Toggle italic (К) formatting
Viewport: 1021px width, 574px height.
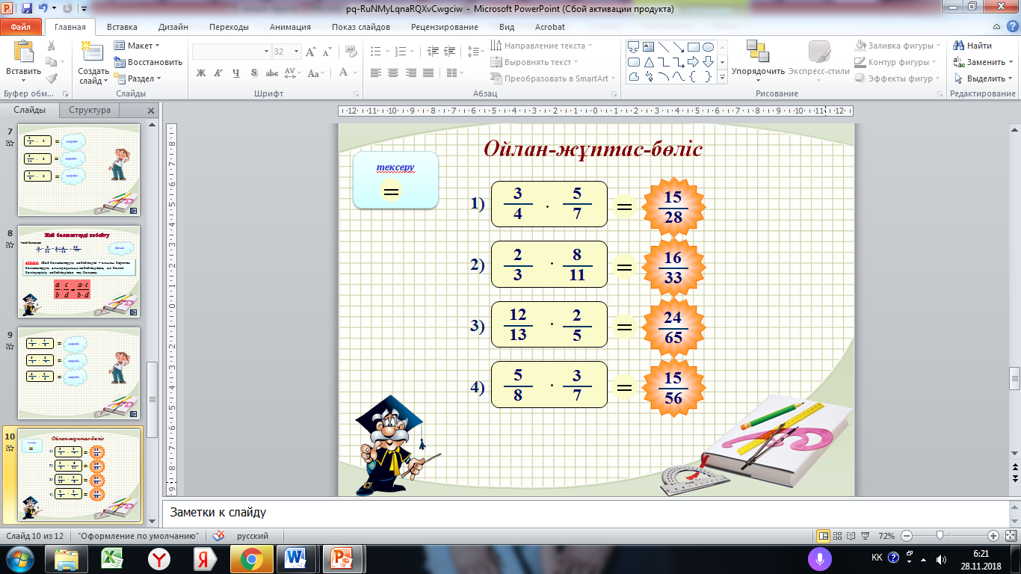218,73
